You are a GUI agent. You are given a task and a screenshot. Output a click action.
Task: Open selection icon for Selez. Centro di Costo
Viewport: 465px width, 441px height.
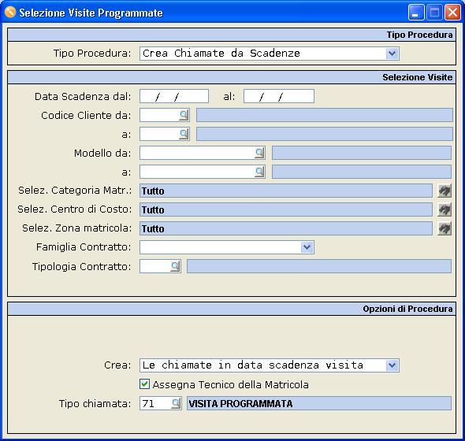(x=445, y=209)
